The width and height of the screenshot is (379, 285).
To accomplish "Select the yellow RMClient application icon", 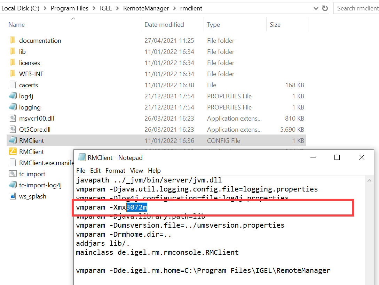I will pyautogui.click(x=13, y=152).
